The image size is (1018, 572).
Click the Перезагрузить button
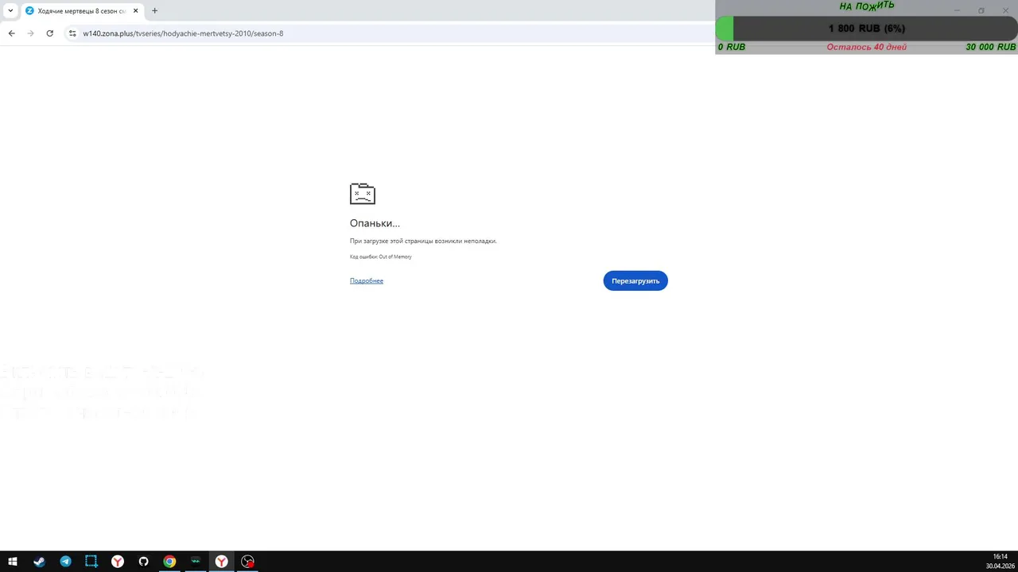(635, 280)
